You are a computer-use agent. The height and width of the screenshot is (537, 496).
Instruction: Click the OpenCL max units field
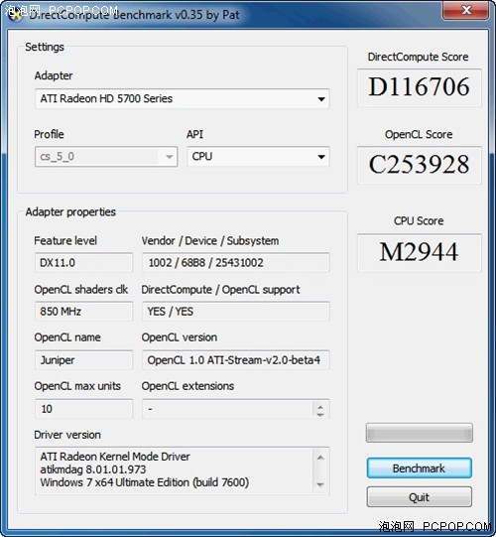pyautogui.click(x=83, y=409)
